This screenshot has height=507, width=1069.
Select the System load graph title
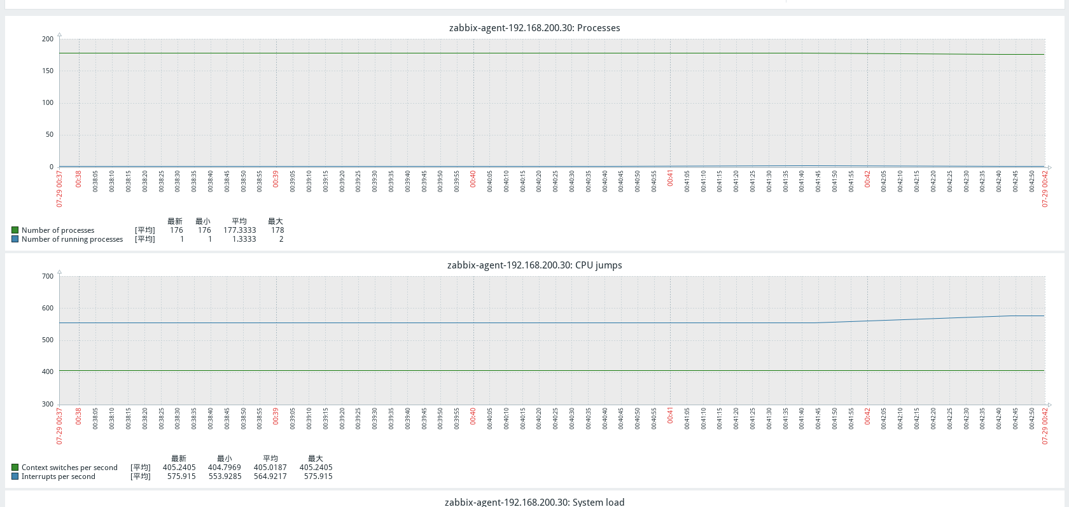(x=534, y=502)
